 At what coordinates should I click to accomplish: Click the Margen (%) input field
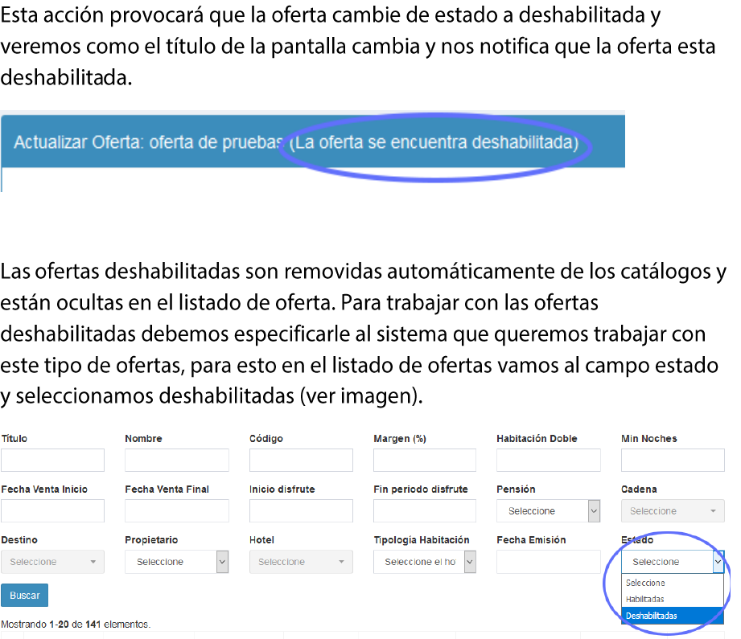[x=425, y=460]
